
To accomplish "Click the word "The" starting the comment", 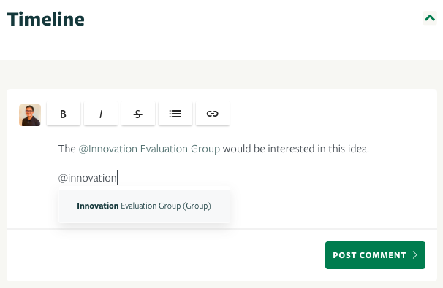I will [67, 149].
